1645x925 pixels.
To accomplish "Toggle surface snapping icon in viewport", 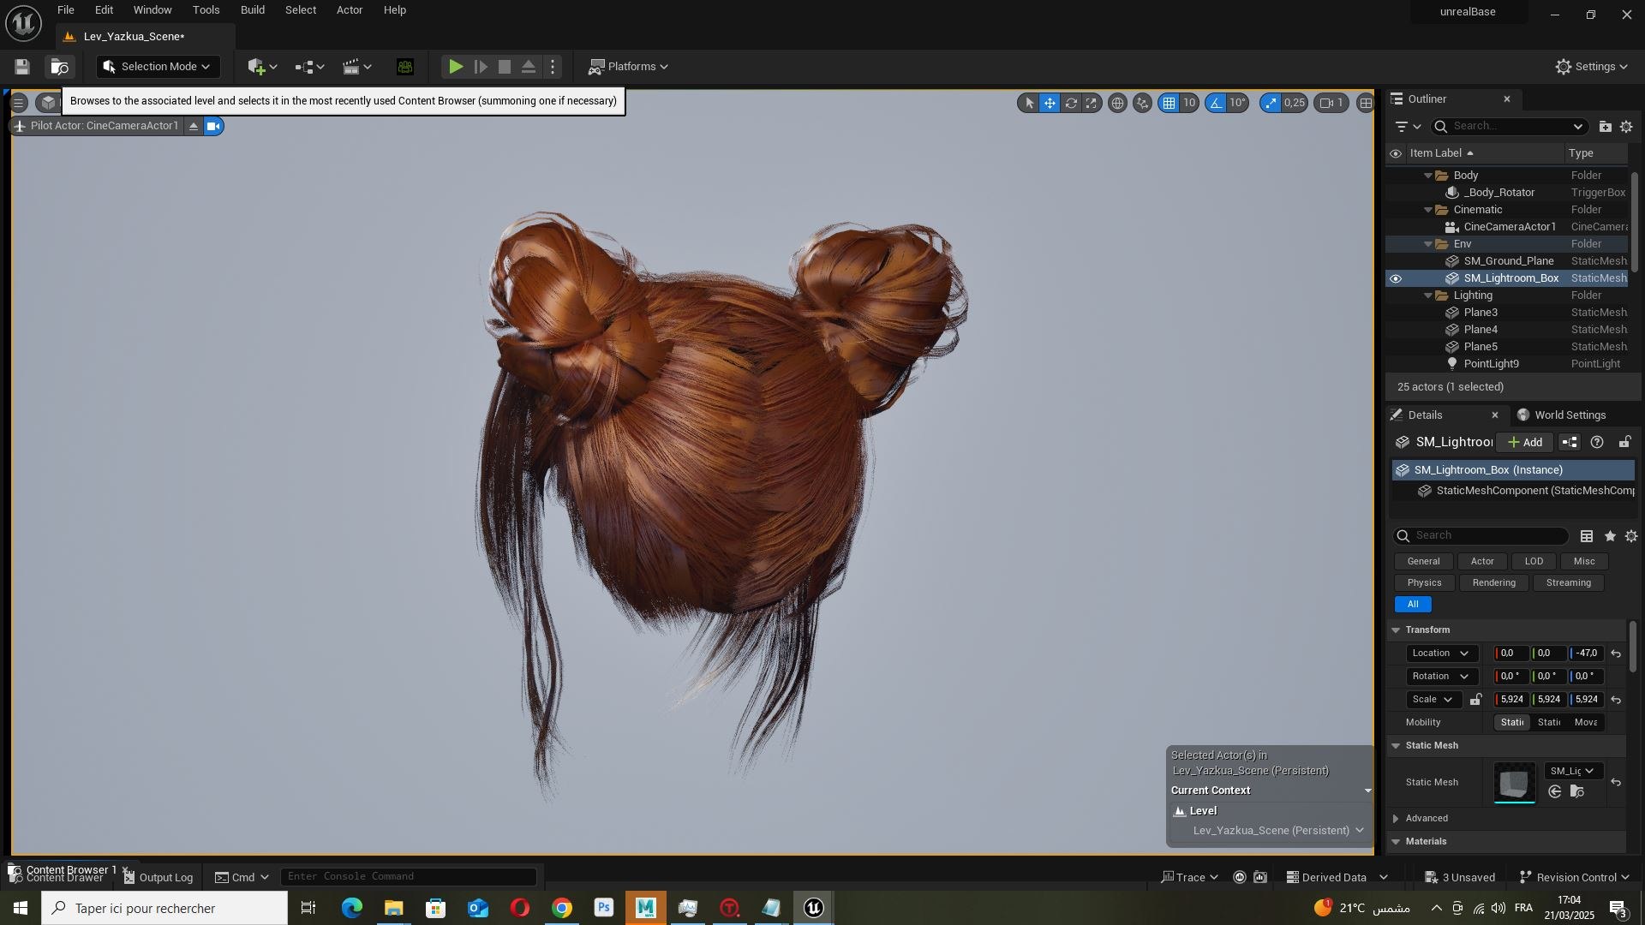I will click(1142, 103).
